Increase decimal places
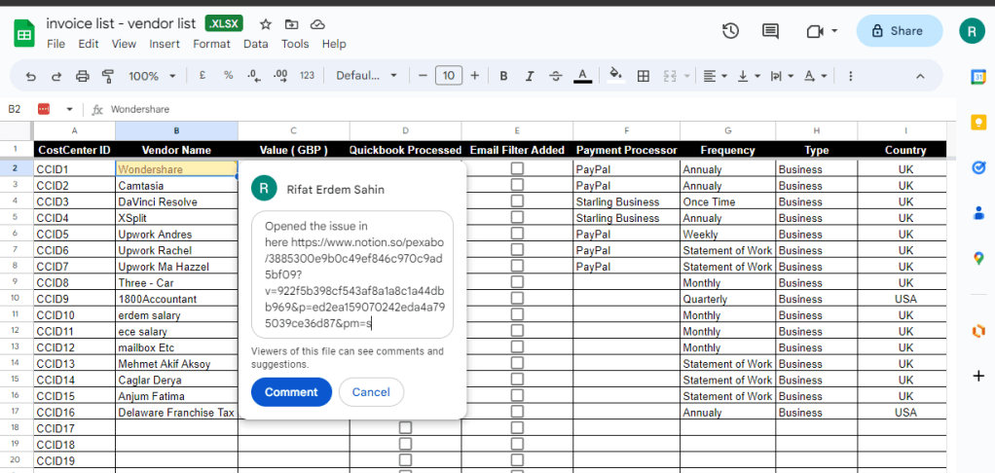The image size is (995, 473). pos(279,76)
